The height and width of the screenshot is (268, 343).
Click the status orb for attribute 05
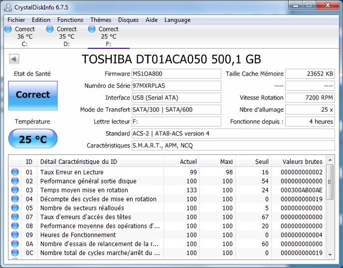tap(15, 208)
